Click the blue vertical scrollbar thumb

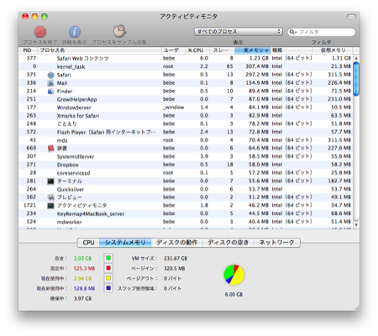pos(356,79)
